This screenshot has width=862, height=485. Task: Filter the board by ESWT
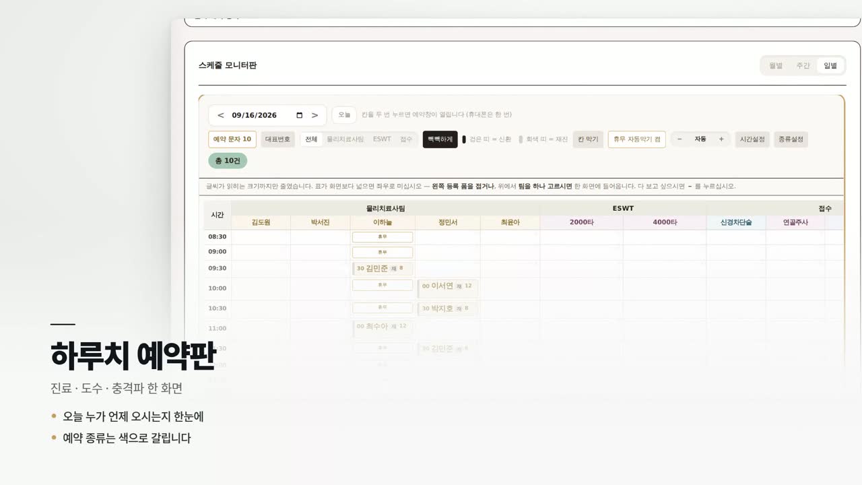[382, 139]
